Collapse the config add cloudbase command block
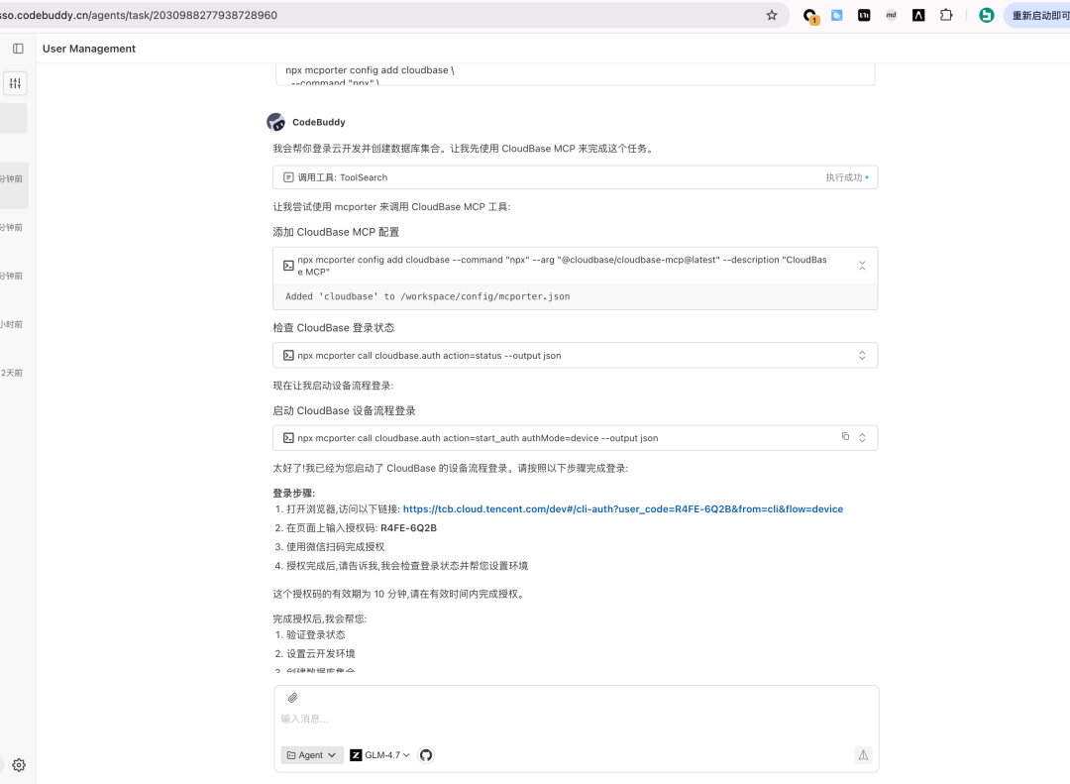1070x784 pixels. (x=862, y=266)
